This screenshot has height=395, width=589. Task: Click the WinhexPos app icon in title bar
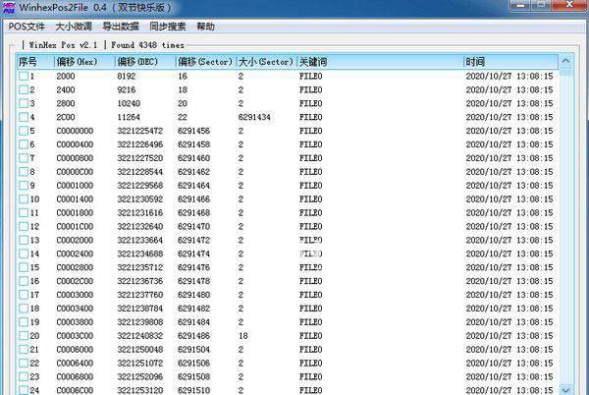(9, 7)
